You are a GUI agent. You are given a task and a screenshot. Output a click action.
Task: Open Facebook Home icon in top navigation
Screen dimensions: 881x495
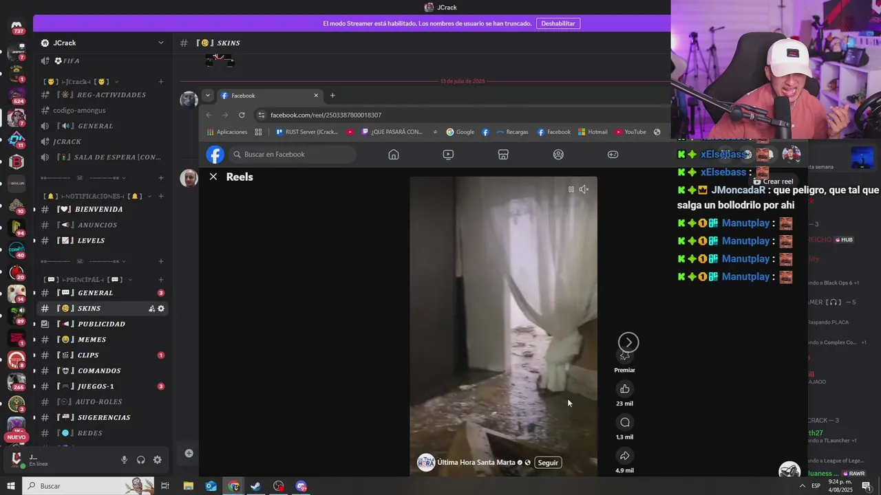pyautogui.click(x=394, y=155)
